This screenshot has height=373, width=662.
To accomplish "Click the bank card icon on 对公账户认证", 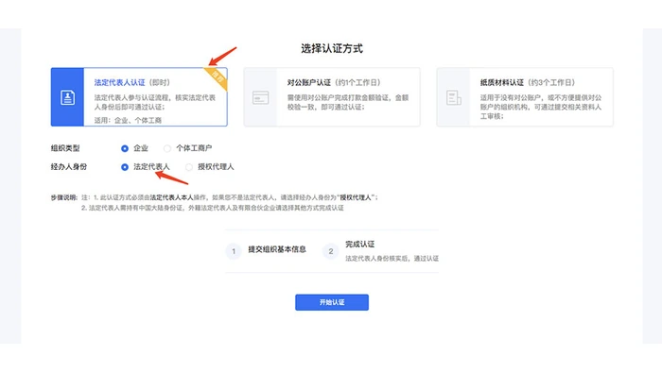I will point(260,97).
